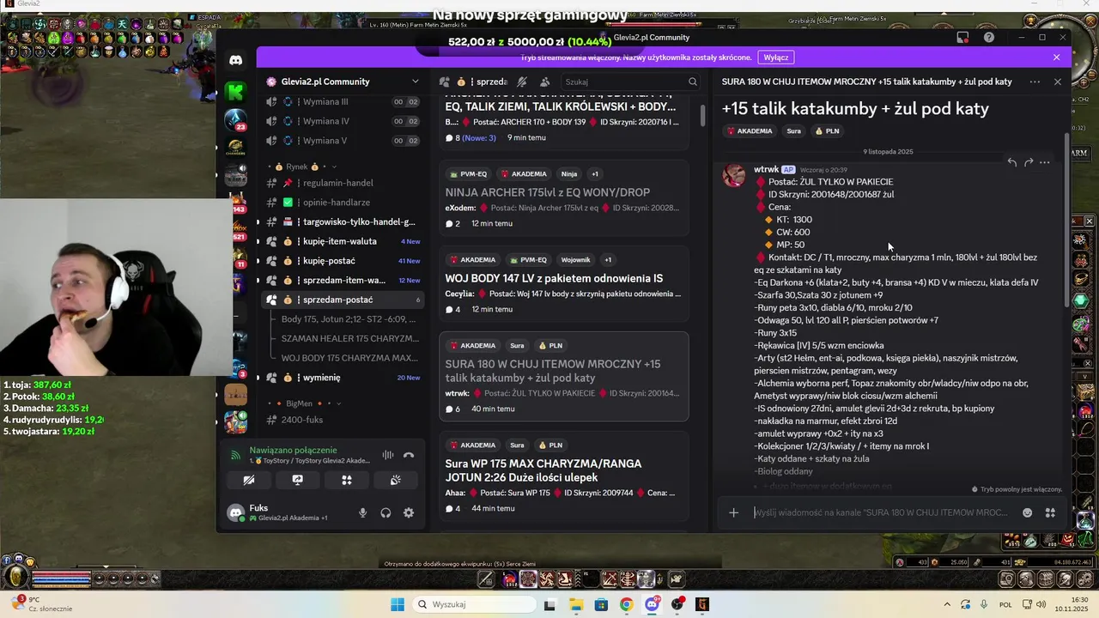Click the message input box for thread
This screenshot has width=1099, height=618.
coord(881,512)
